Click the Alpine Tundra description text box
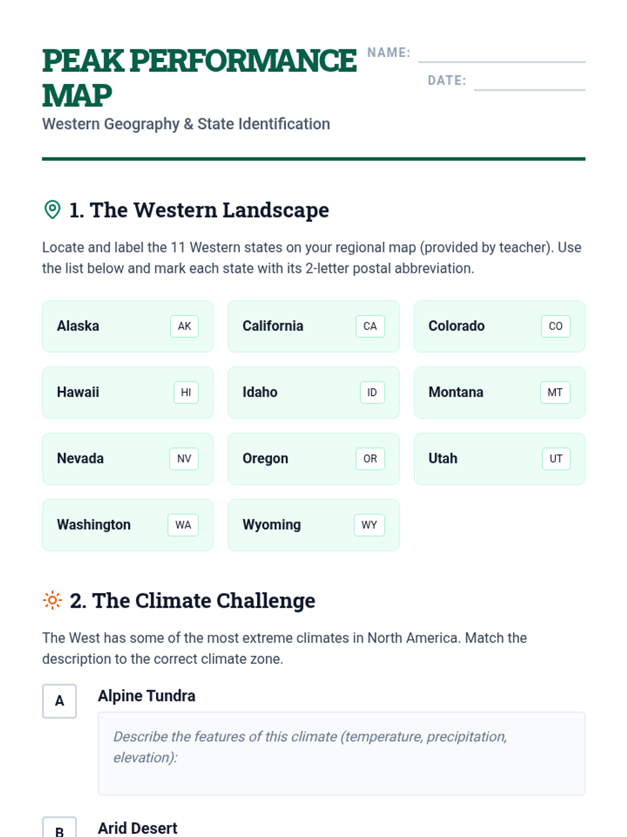This screenshot has width=627, height=837. point(341,753)
